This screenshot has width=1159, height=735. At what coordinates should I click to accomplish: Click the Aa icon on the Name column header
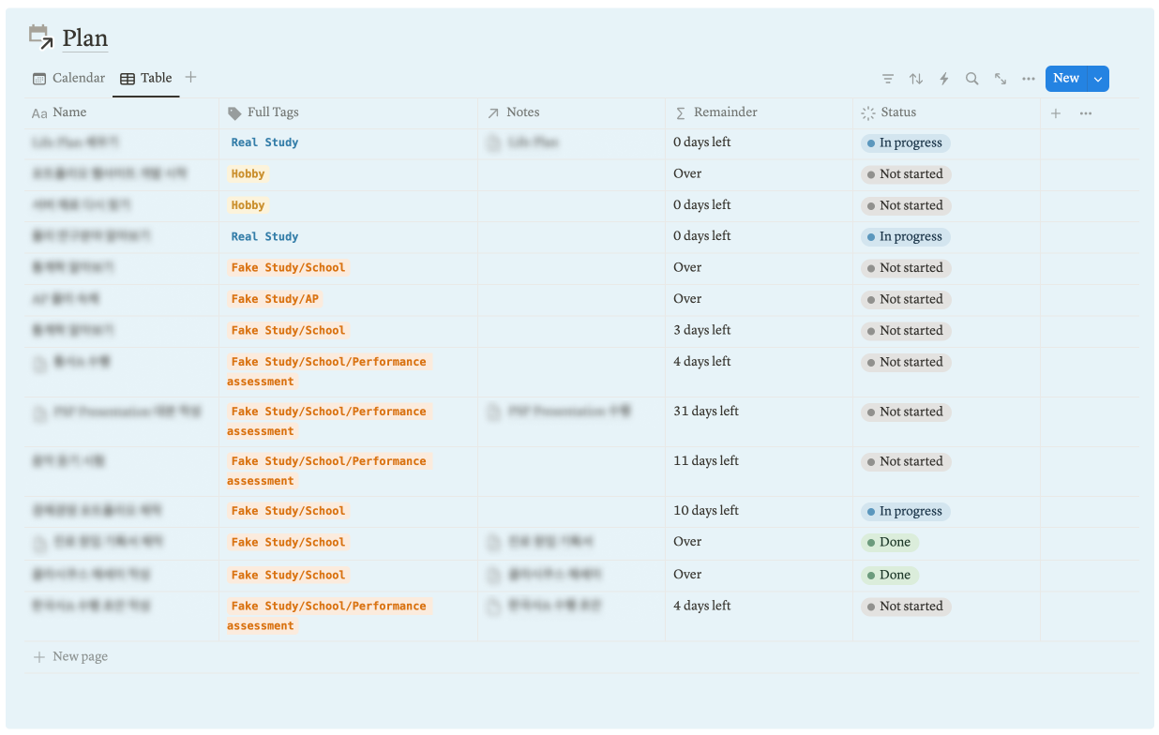pos(38,112)
